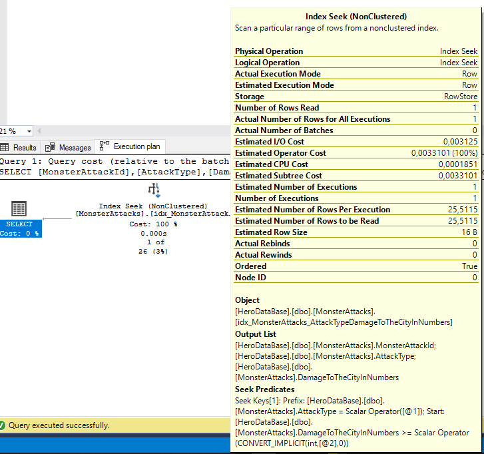
Task: Click the Messages tab icon
Action: point(50,148)
